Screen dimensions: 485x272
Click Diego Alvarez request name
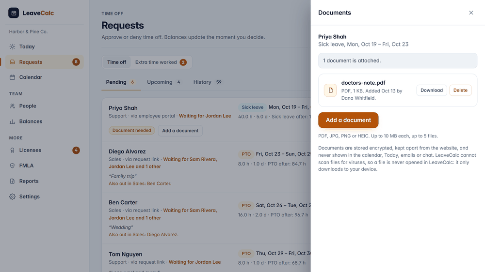click(127, 151)
